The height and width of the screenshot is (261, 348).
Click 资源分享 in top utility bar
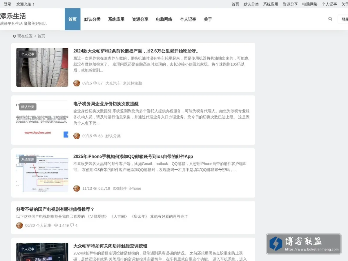290,4
